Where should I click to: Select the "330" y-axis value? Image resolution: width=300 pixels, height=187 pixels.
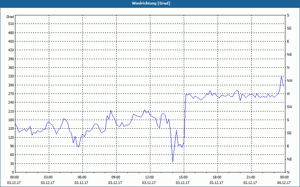coord(11,76)
